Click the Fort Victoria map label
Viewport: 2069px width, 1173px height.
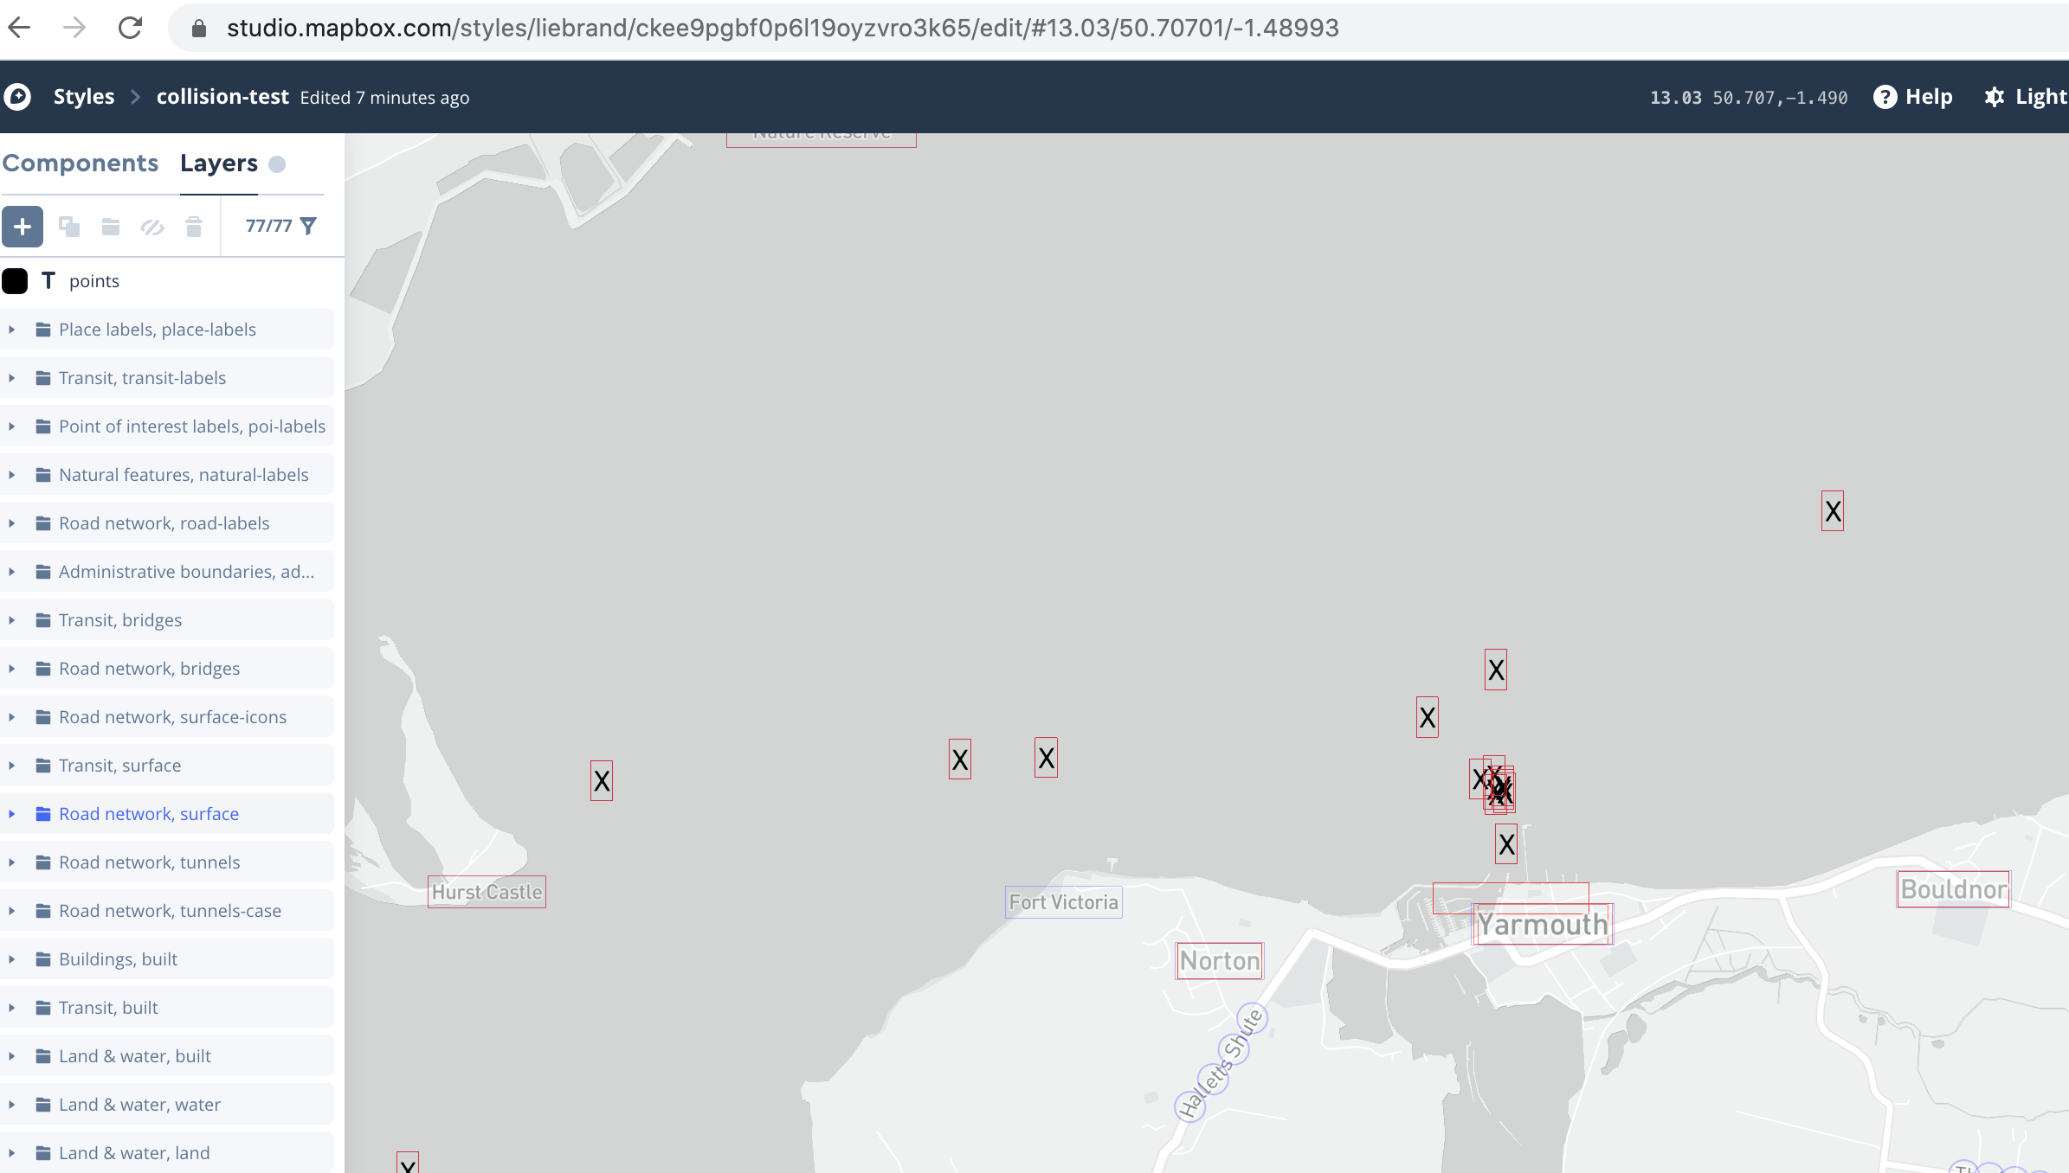(x=1063, y=902)
